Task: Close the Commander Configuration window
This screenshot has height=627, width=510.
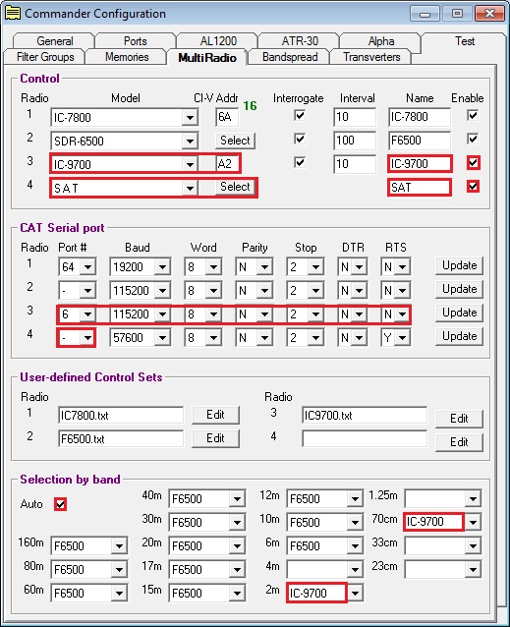Action: tap(489, 14)
